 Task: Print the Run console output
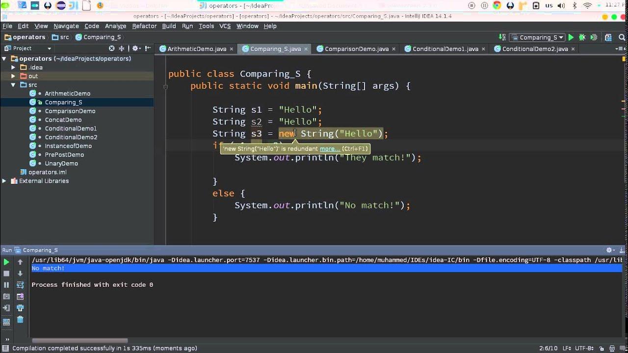(x=20, y=308)
